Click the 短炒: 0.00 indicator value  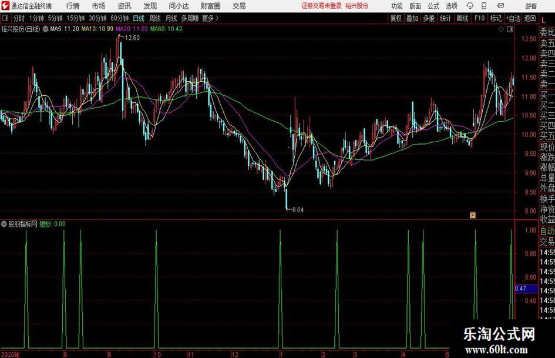(52, 224)
